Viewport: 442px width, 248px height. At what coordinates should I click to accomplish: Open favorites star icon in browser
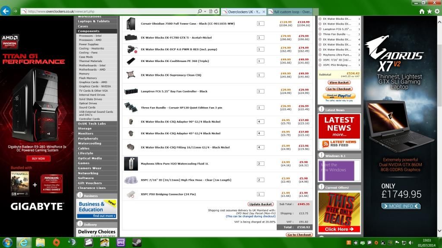(429, 11)
